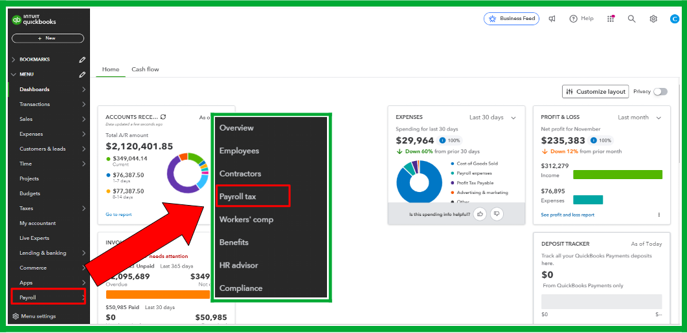Open the Expenses Last 30 days dropdown

(493, 117)
